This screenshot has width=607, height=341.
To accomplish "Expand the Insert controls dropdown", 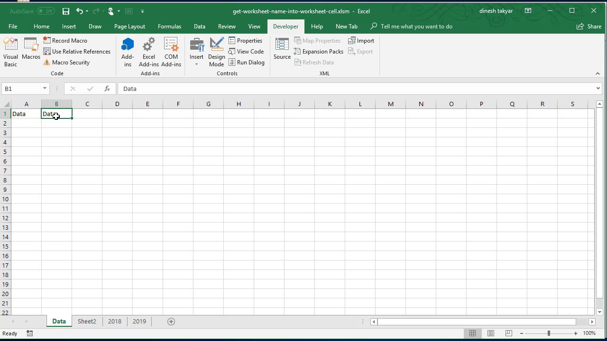I will pyautogui.click(x=196, y=61).
